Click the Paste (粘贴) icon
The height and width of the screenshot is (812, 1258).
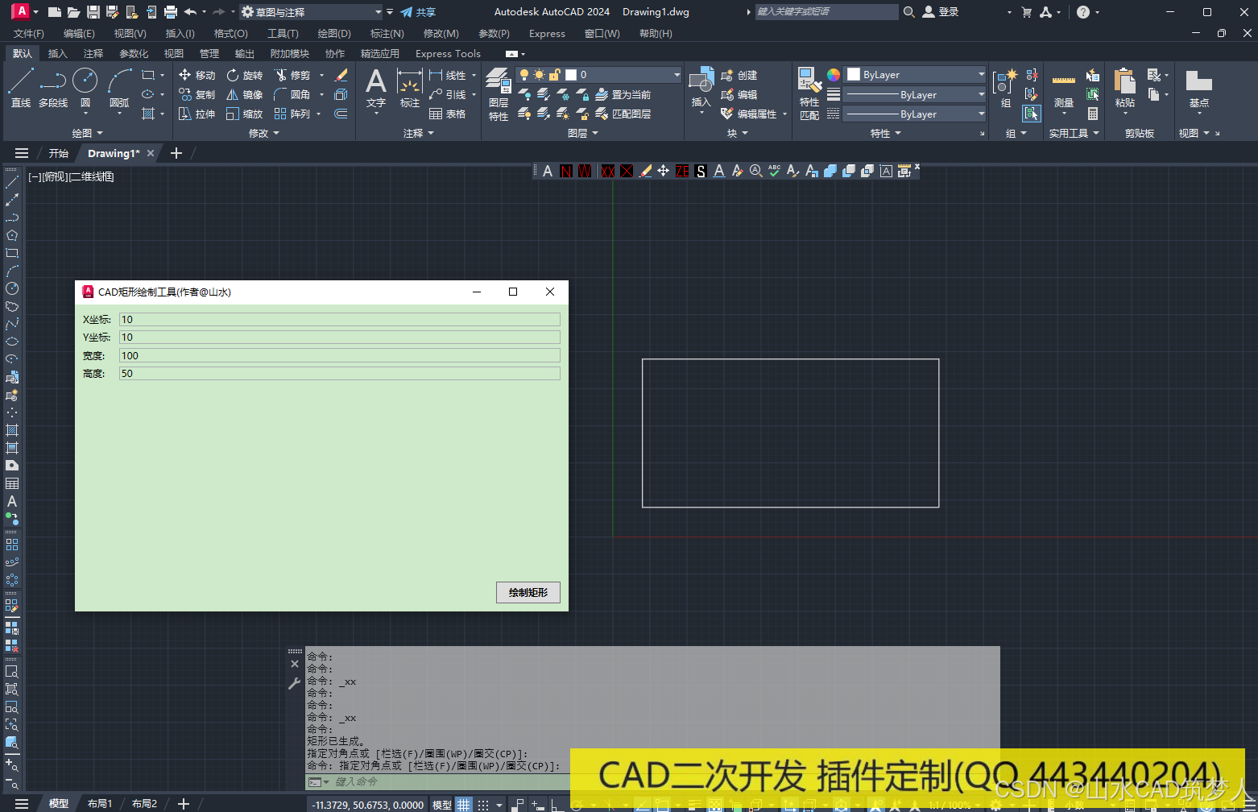point(1125,87)
